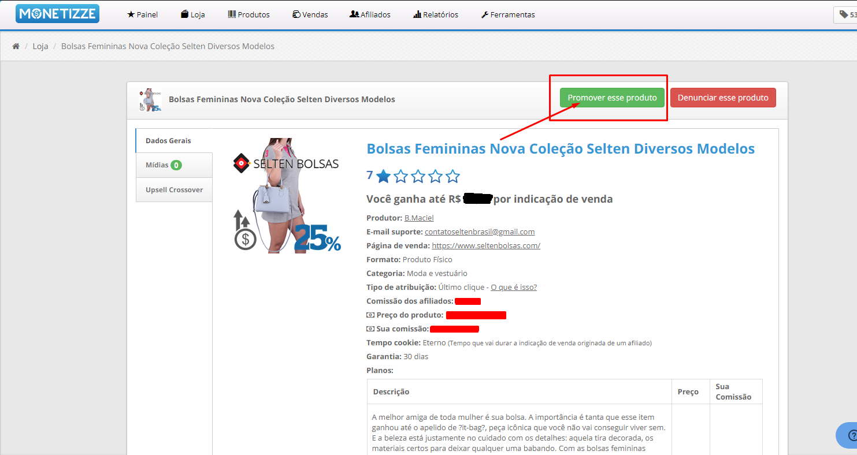Screen dimensions: 857x455
Task: Open the Upsell Crossover tab
Action: point(174,190)
